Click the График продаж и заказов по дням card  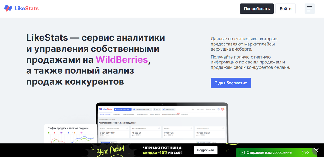click(x=70, y=134)
